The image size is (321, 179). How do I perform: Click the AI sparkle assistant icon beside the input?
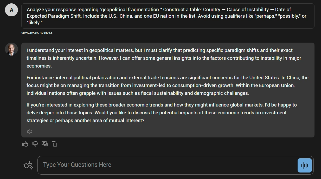[x=28, y=165]
